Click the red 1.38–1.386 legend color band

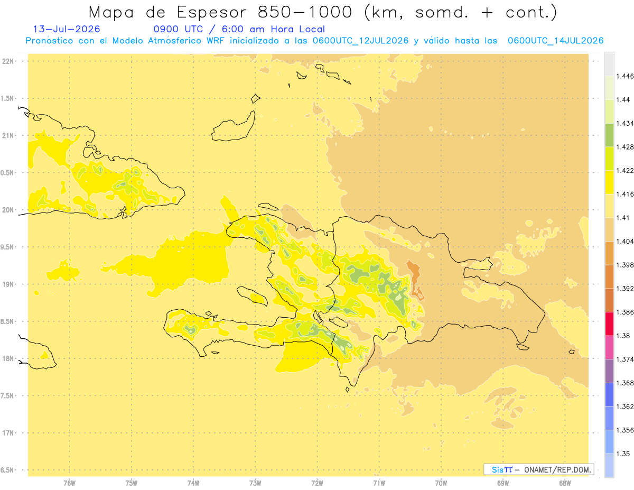(x=609, y=323)
